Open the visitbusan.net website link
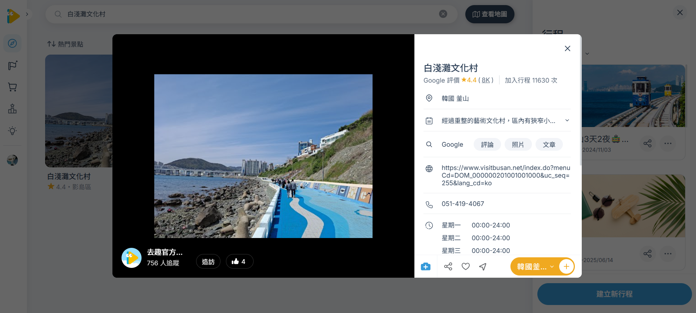The height and width of the screenshot is (313, 696). tap(506, 175)
